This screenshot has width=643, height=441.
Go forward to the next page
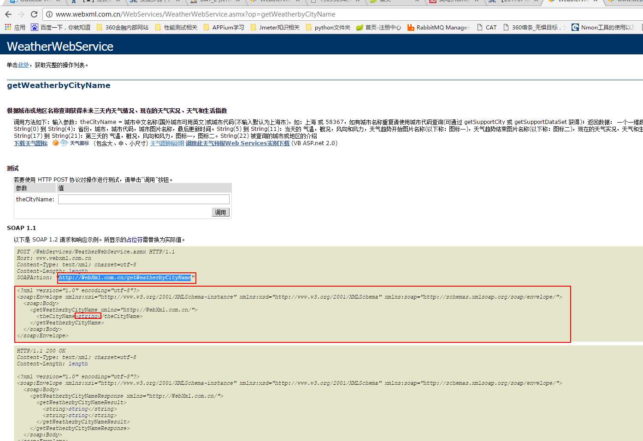21,14
